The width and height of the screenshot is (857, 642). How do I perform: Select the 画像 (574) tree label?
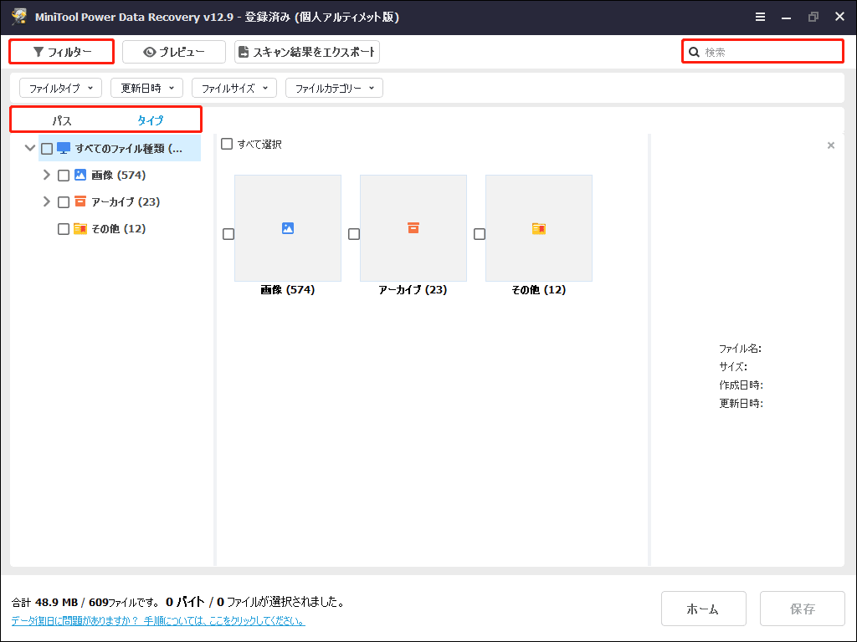coord(119,176)
